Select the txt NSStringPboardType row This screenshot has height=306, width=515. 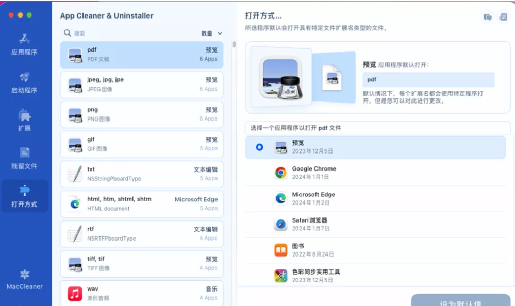coord(142,174)
